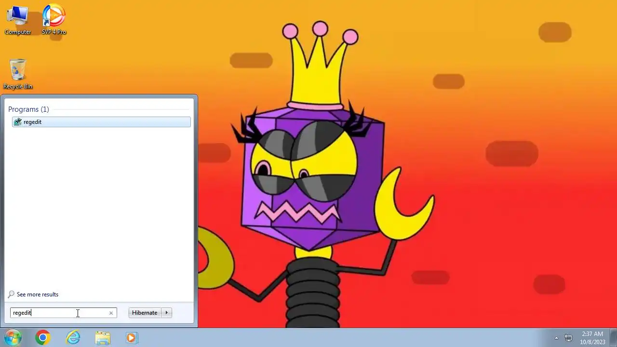This screenshot has width=617, height=347.
Task: Open the clock showing 2:37 AM
Action: (592, 338)
